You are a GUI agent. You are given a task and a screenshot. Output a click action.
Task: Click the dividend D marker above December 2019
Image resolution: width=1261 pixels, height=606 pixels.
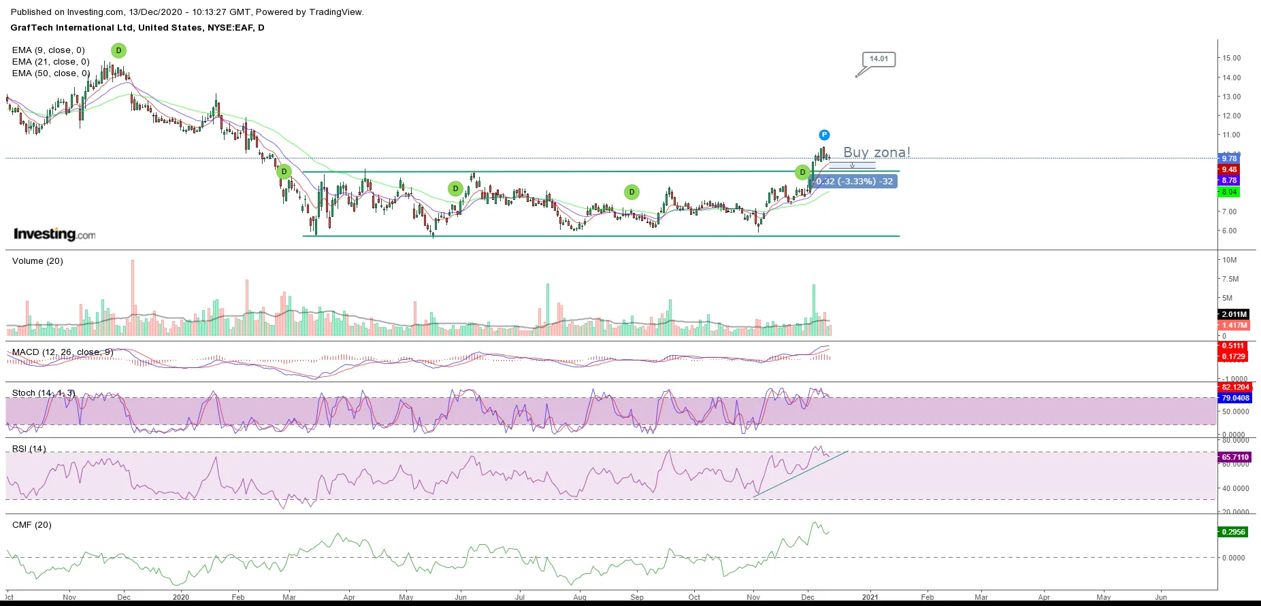[118, 50]
